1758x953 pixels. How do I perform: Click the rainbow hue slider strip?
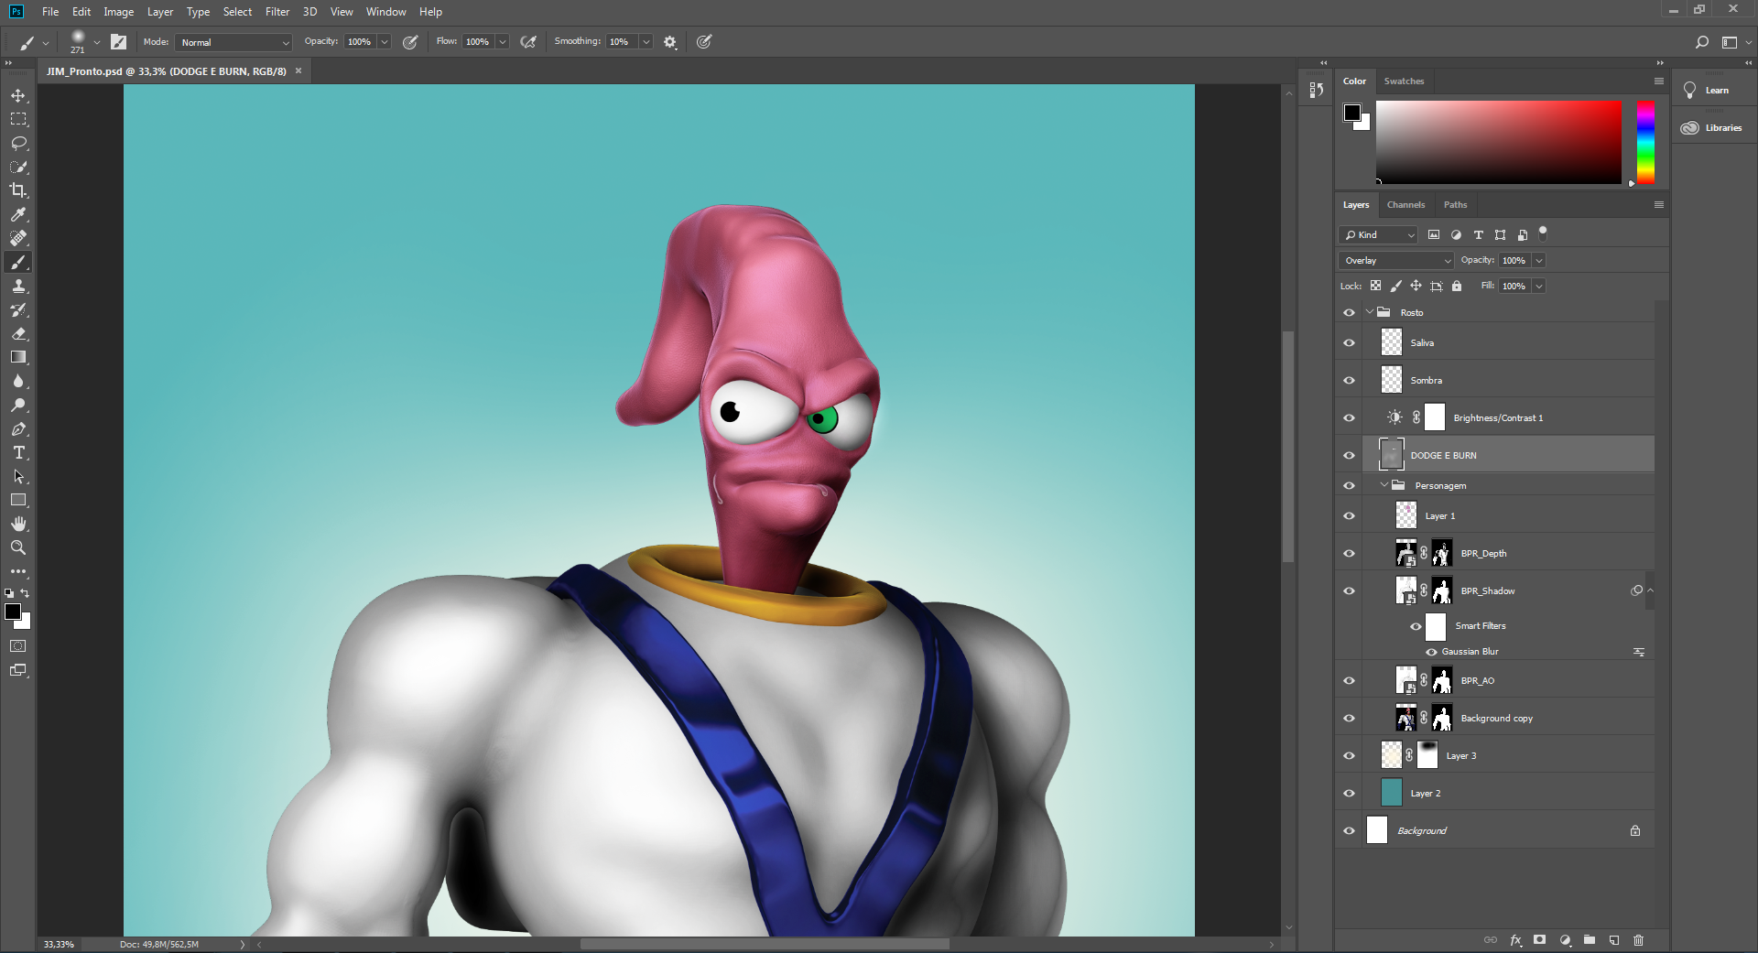coord(1645,142)
